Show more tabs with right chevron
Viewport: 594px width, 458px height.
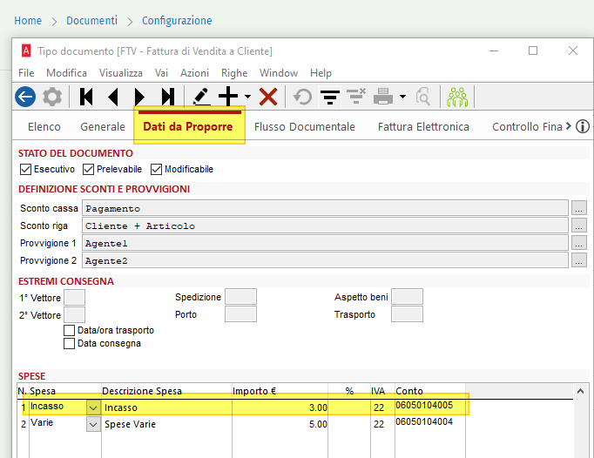click(x=568, y=126)
